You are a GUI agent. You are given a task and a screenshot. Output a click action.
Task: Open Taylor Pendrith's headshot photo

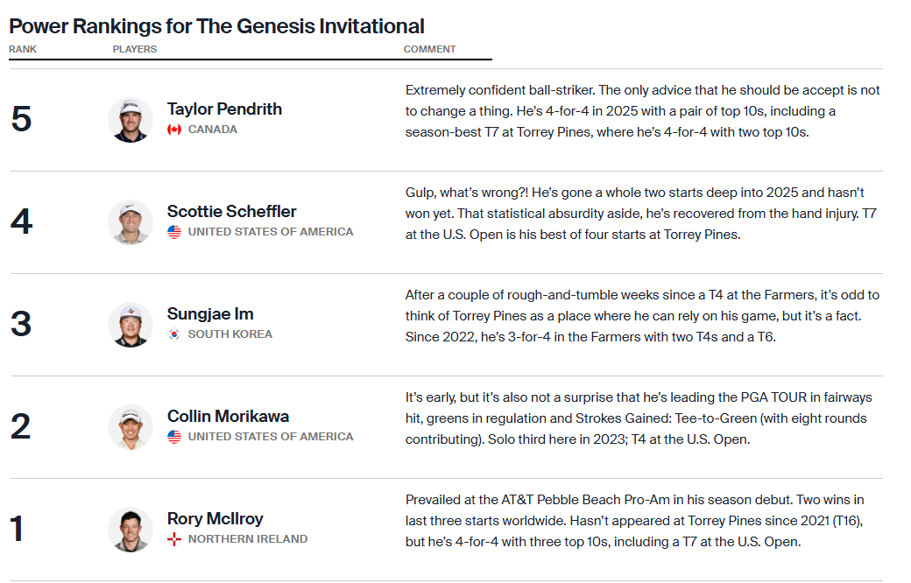point(131,120)
